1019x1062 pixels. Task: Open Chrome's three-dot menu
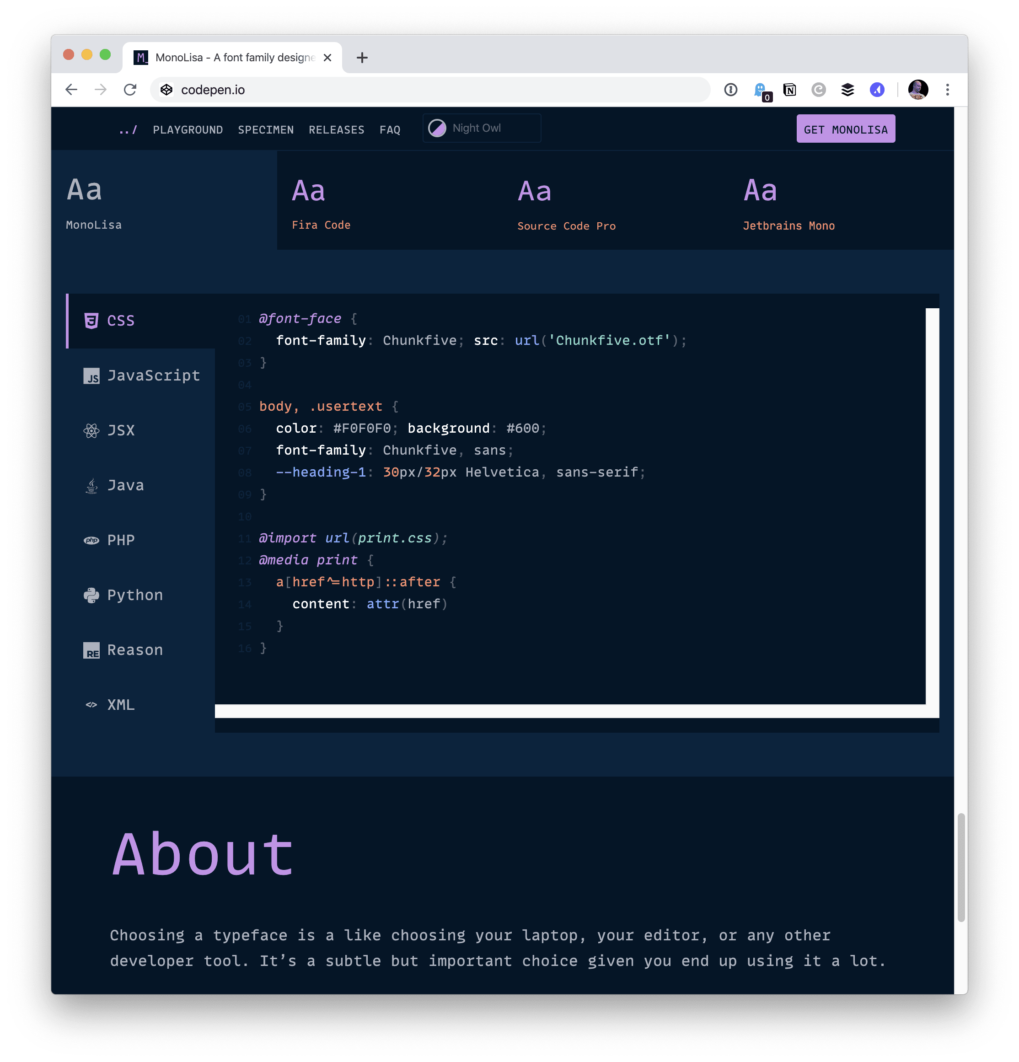point(948,89)
